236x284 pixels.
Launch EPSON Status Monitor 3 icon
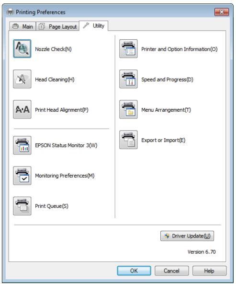pyautogui.click(x=22, y=145)
